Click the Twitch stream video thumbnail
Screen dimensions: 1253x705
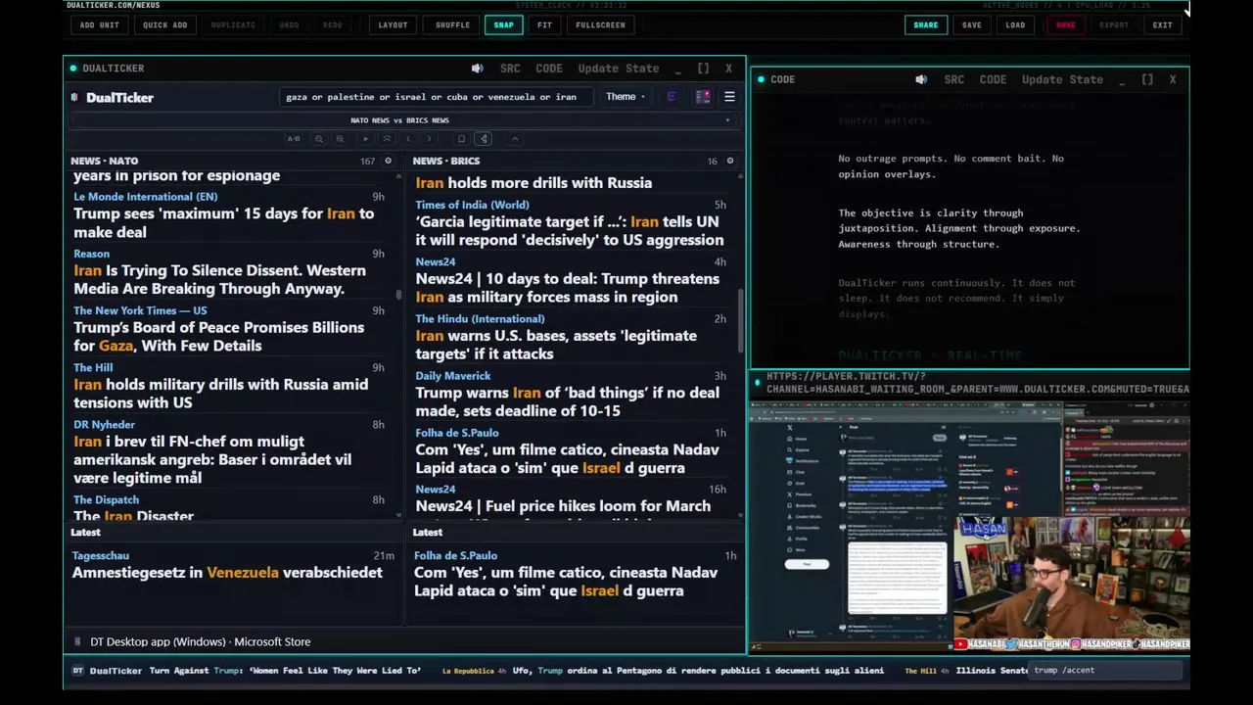click(x=969, y=526)
